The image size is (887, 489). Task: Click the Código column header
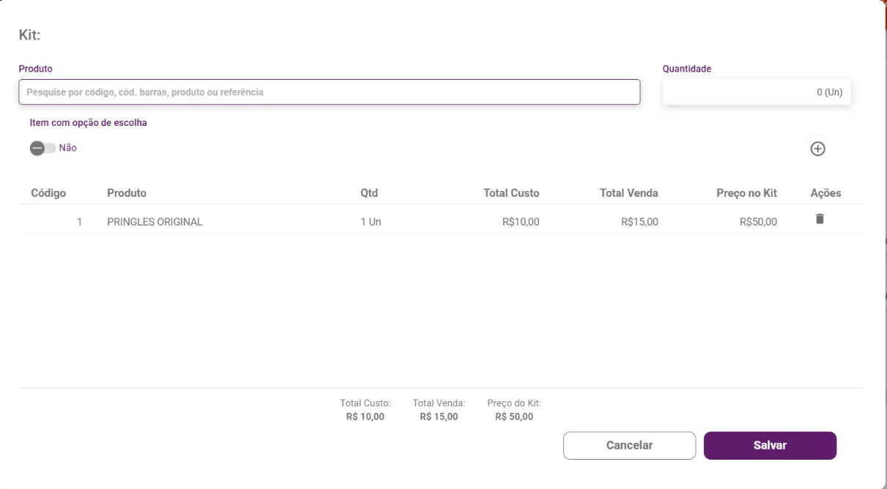[48, 193]
